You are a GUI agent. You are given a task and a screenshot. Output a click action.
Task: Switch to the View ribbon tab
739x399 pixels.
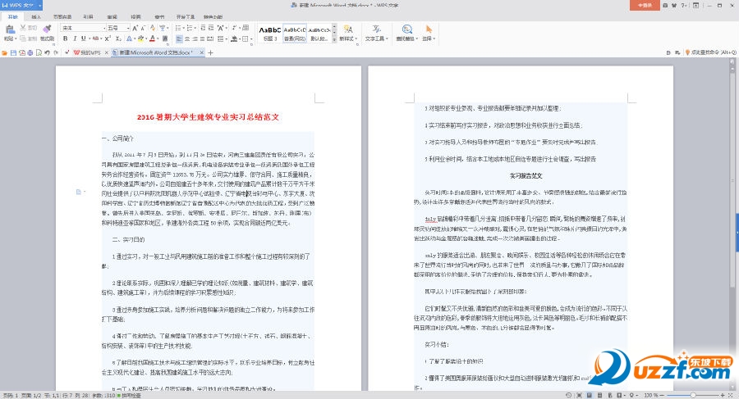[135, 16]
